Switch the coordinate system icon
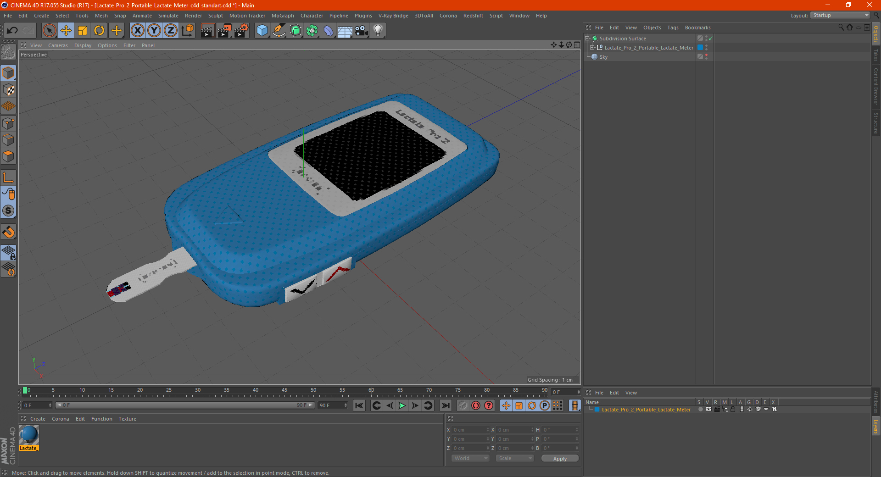The width and height of the screenshot is (881, 477). pyautogui.click(x=187, y=31)
